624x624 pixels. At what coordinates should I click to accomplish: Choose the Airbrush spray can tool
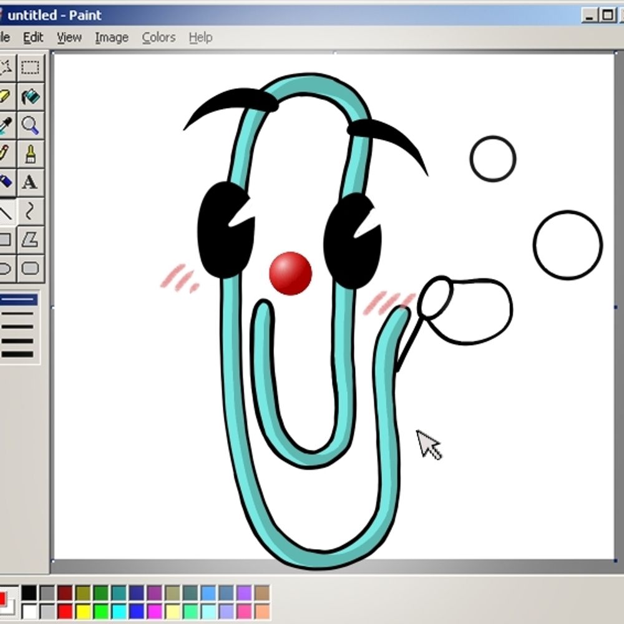point(7,183)
